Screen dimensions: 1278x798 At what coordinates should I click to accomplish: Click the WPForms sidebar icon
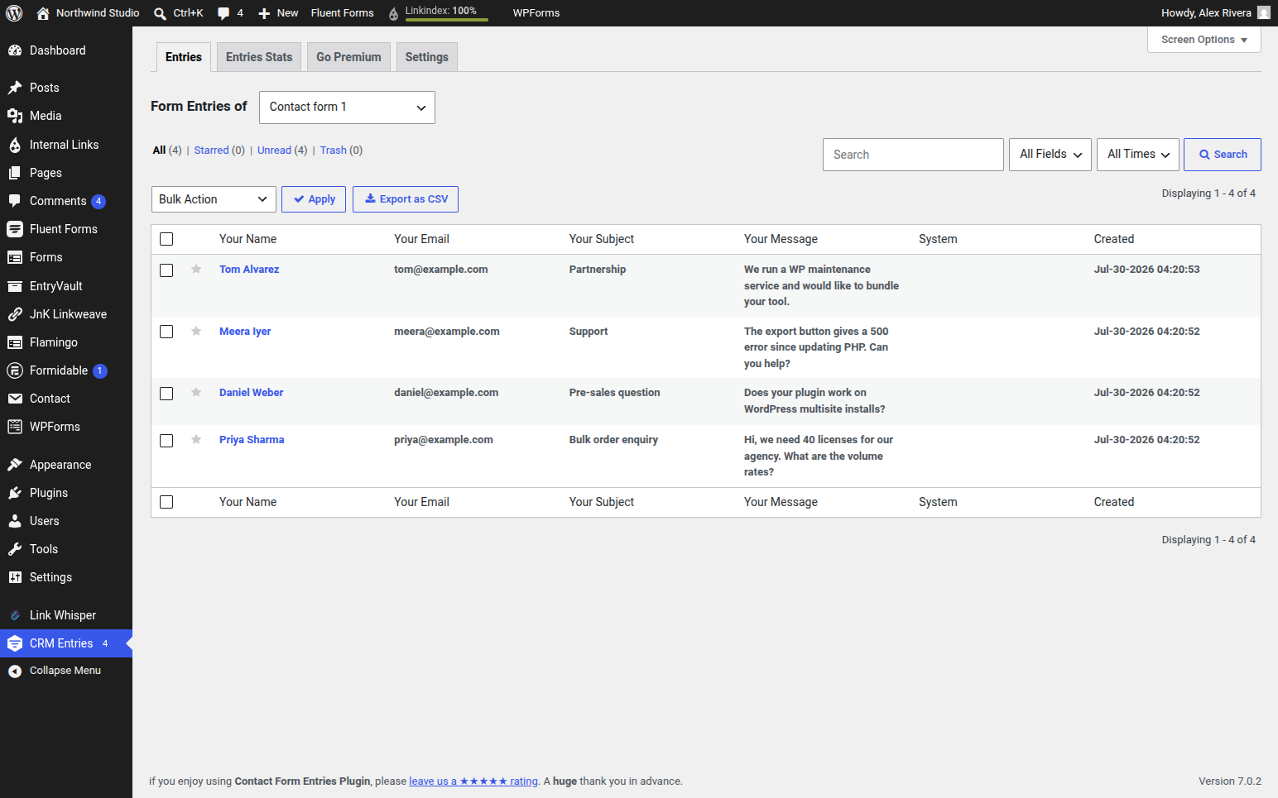(15, 427)
